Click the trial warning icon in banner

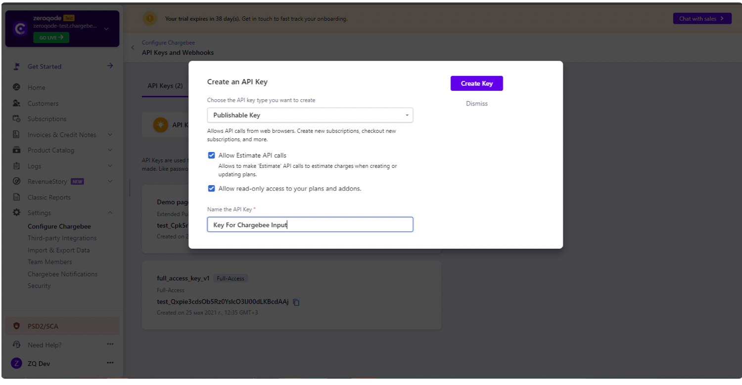pos(149,19)
